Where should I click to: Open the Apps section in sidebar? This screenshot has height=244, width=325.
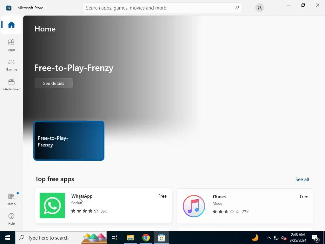pyautogui.click(x=11, y=45)
